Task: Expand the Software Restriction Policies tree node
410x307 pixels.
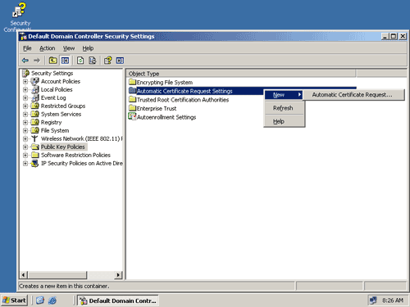Action: [25, 156]
